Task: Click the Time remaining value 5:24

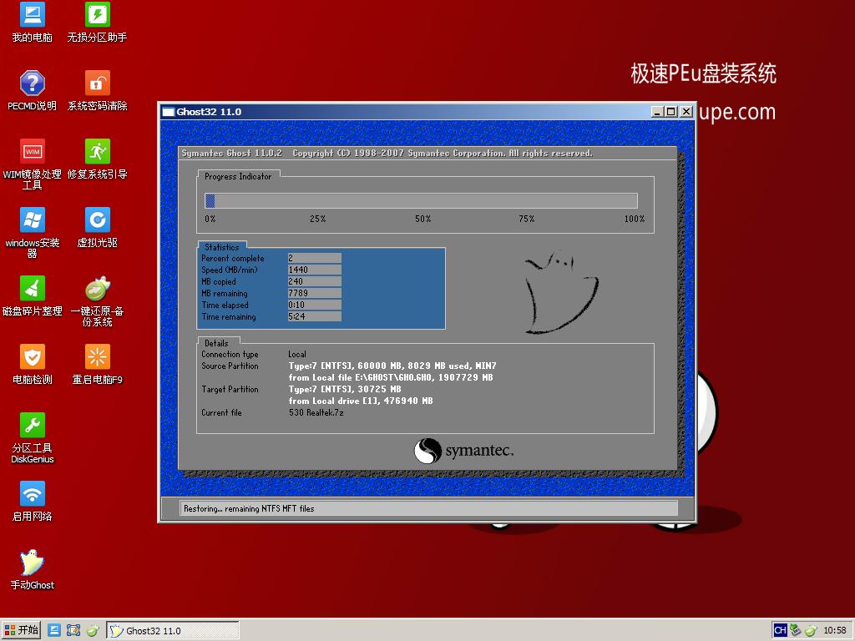Action: click(x=315, y=316)
